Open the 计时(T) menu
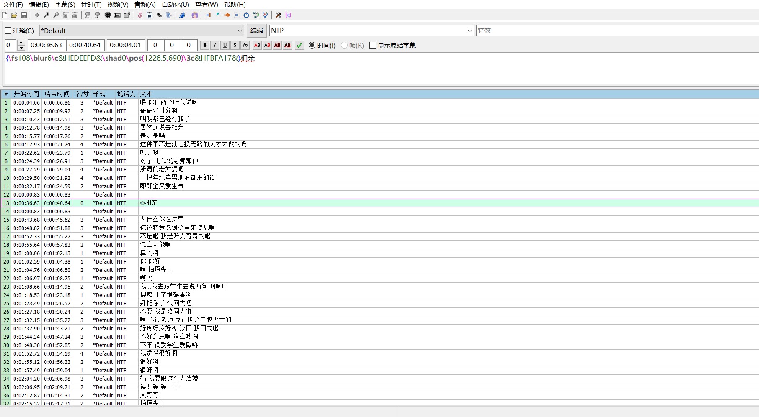 click(91, 5)
